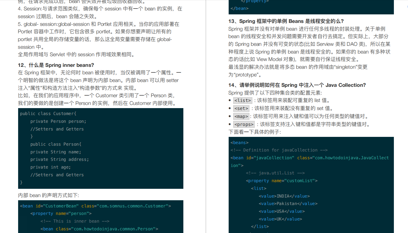Screen dimensions: 408x233
Task: Click the value UK code line
Action: [280, 219]
